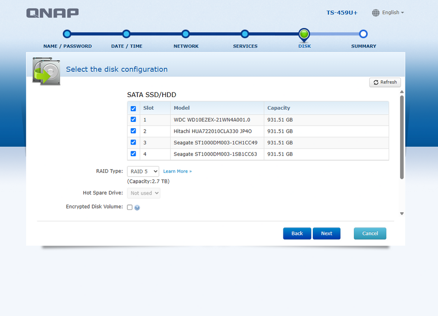The image size is (438, 316).
Task: Uncheck slot 4 Seagate ST1000DM003-1SB1CC63 checkbox
Action: pyautogui.click(x=133, y=153)
